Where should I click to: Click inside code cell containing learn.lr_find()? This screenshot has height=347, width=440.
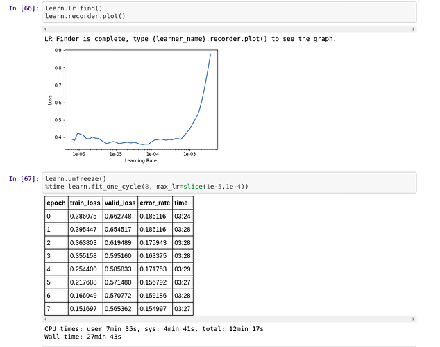229,11
